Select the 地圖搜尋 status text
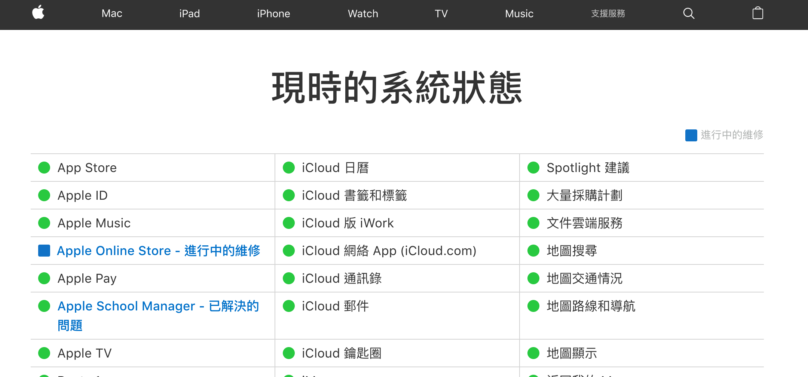Viewport: 808px width, 377px height. coord(572,251)
